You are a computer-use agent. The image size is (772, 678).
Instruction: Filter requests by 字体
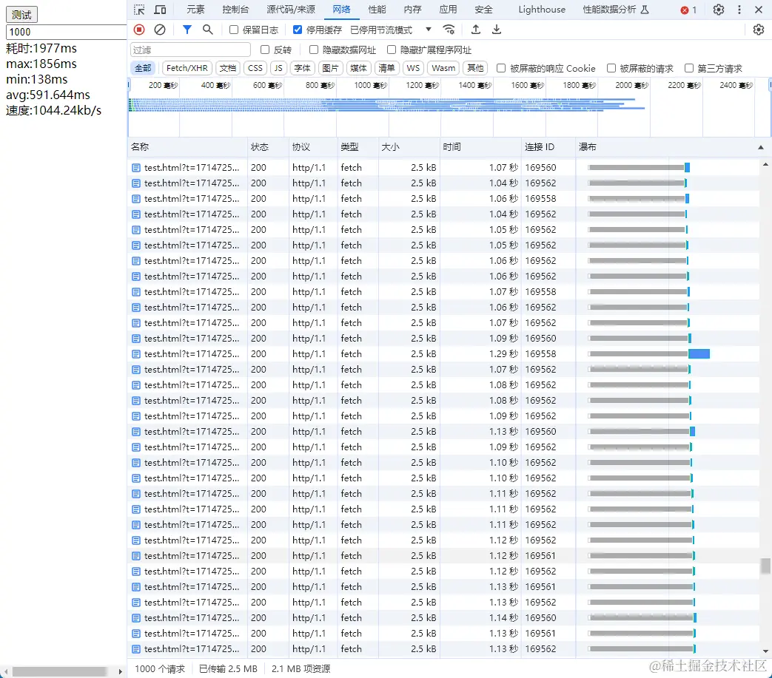[x=302, y=68]
